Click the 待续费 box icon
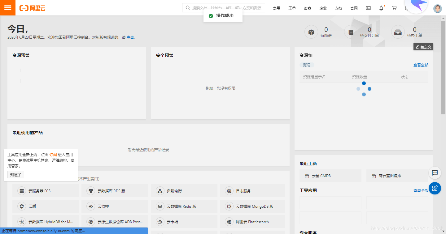Image resolution: width=446 pixels, height=234 pixels. coord(311,32)
